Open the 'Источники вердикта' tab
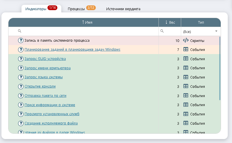Image resolution: width=232 pixels, height=143 pixels. pyautogui.click(x=123, y=9)
